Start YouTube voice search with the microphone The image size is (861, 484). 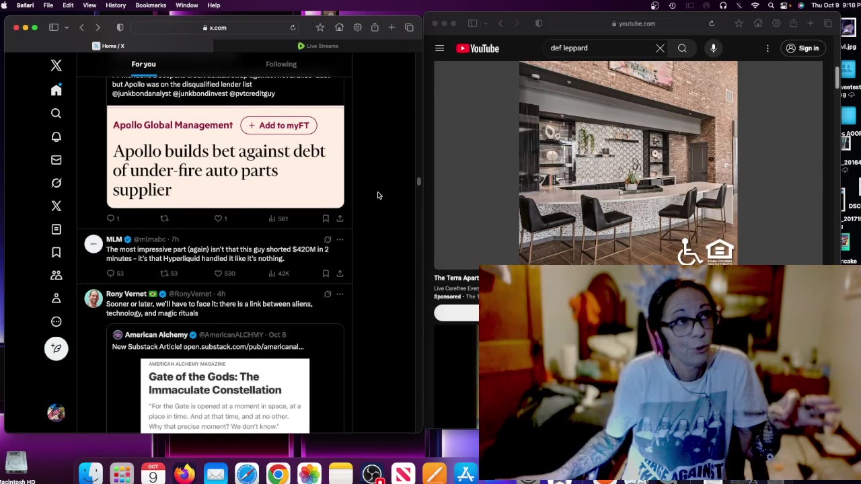[714, 48]
